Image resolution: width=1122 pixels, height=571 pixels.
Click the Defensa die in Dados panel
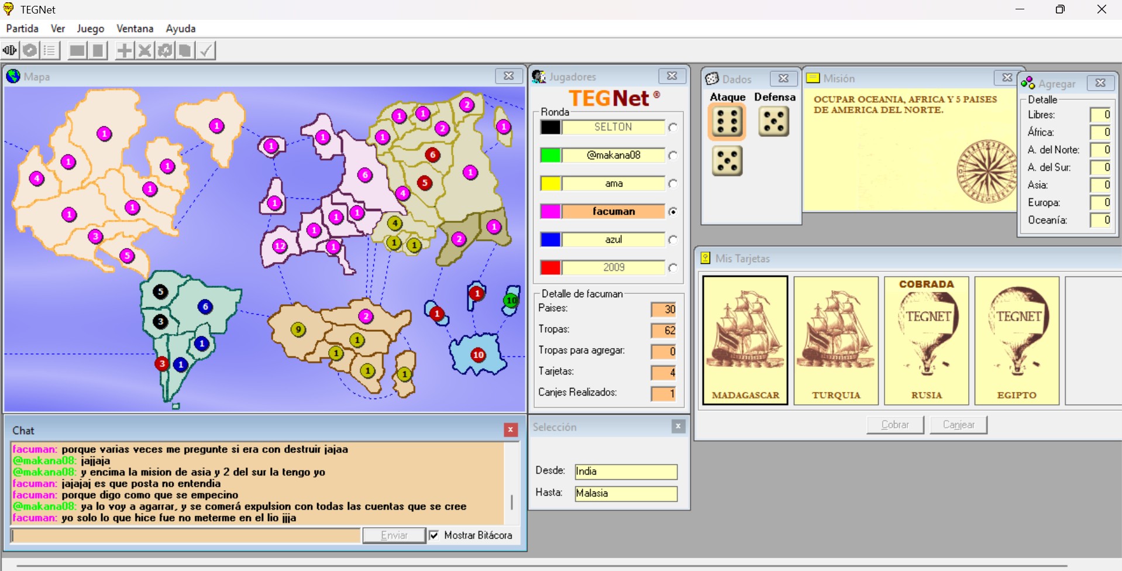773,122
